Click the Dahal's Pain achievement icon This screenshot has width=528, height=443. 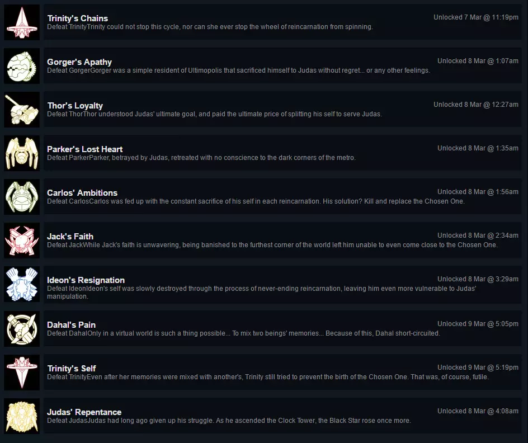point(22,329)
